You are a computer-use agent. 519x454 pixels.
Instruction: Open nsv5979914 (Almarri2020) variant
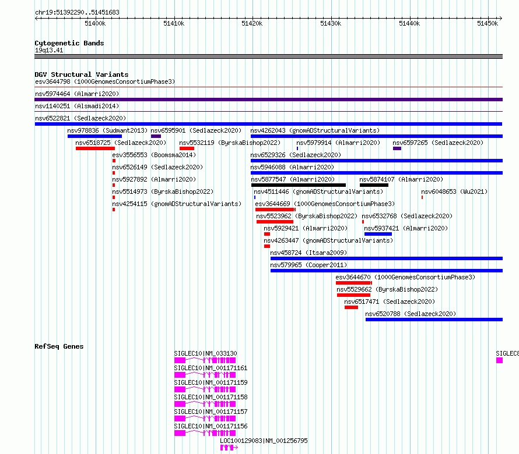pyautogui.click(x=338, y=143)
